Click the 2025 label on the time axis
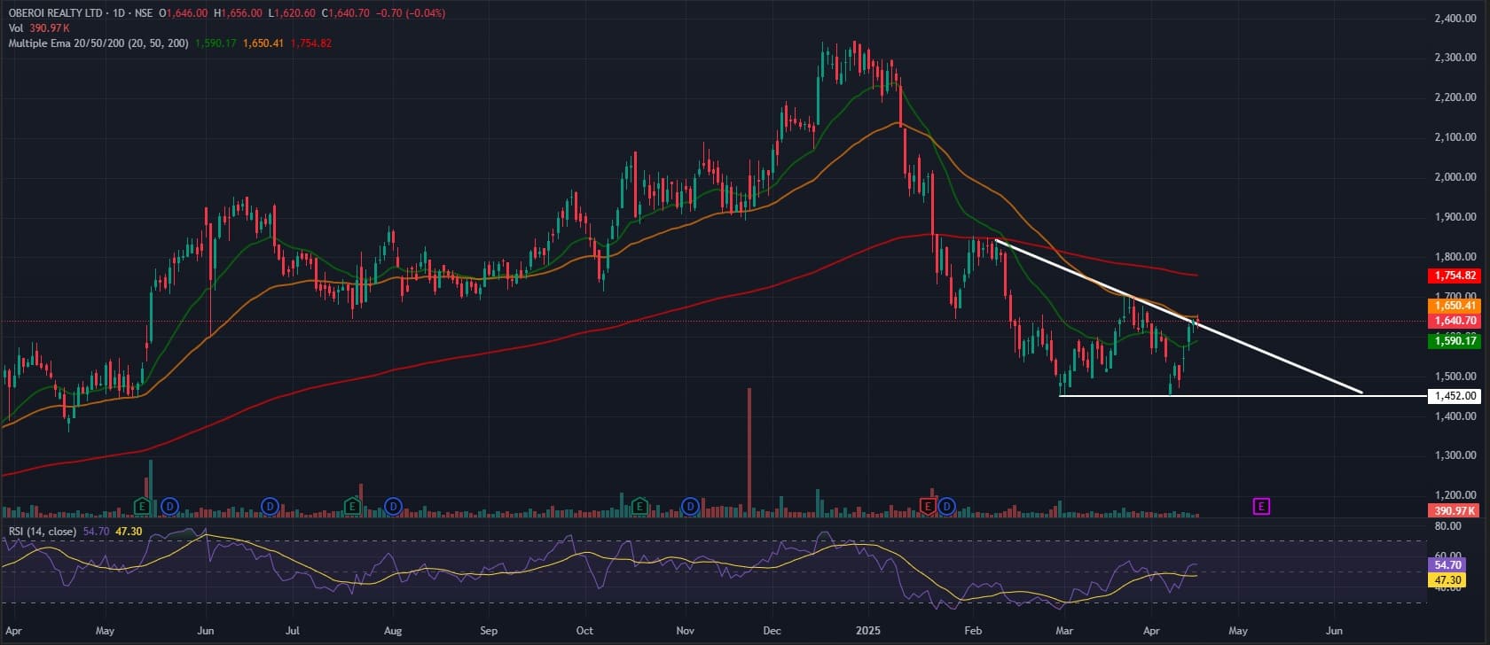The image size is (1490, 645). click(868, 631)
